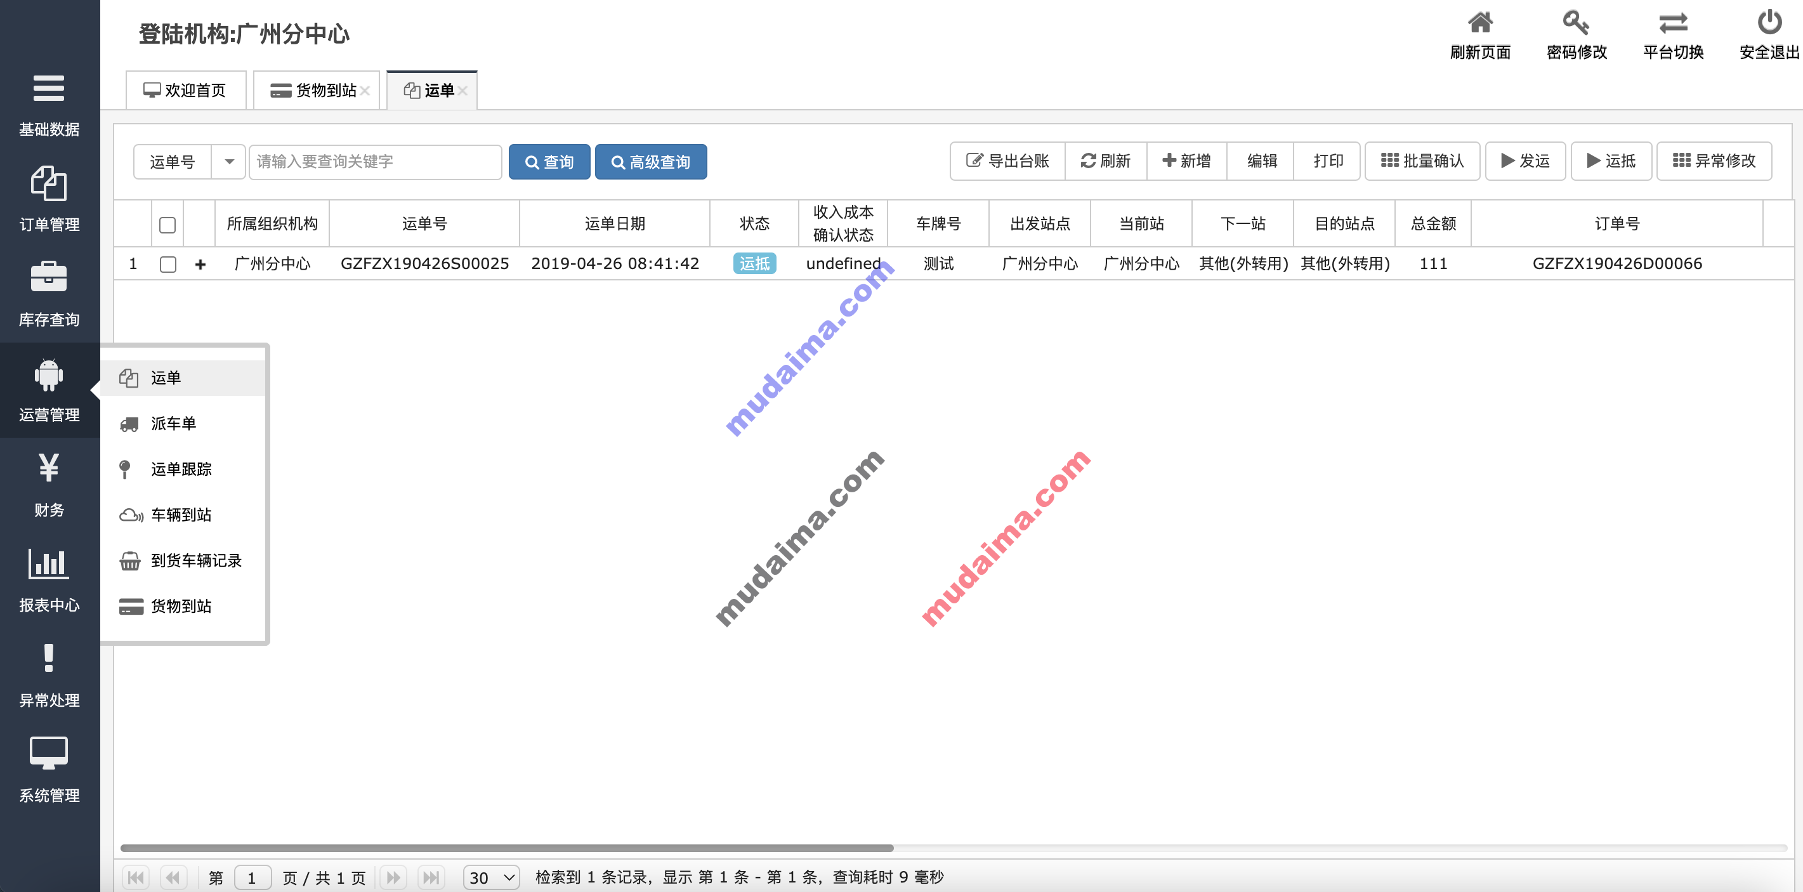Choose 到货车辆记录 in the flyout menu
Screen dimensions: 1803x892
tap(183, 560)
